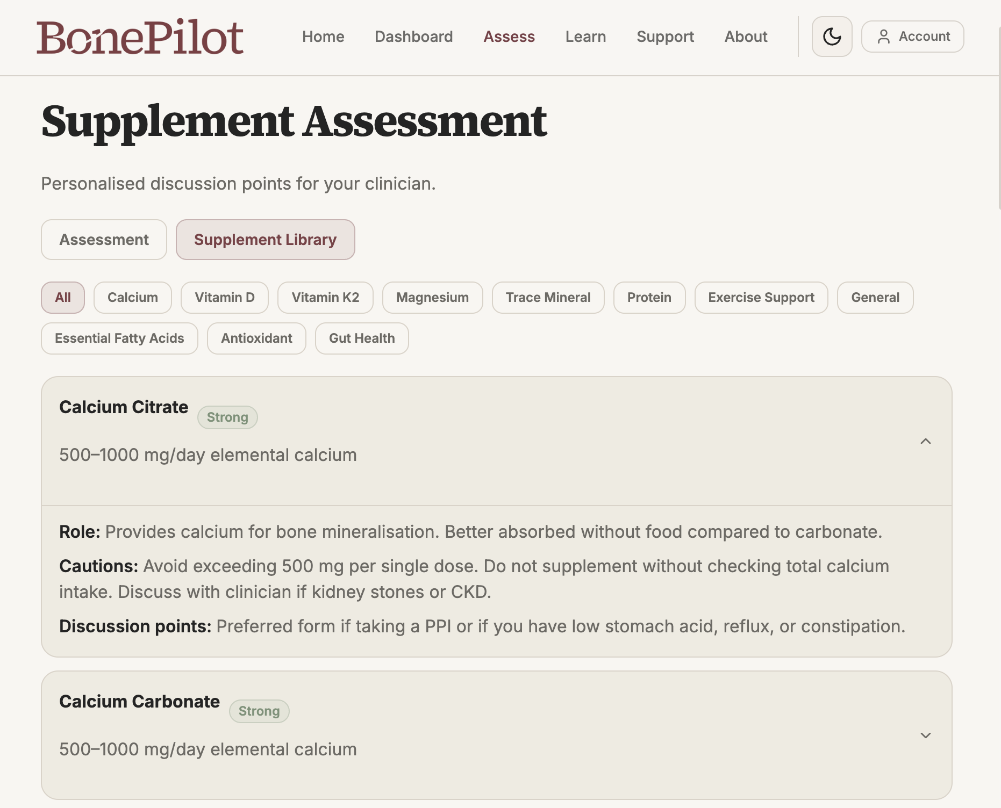Click the page vertical scrollbar
The image size is (1001, 808).
[999, 118]
